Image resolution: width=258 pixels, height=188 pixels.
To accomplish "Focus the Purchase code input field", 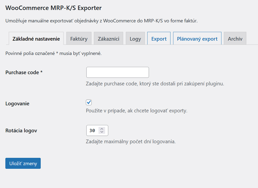I will 117,72.
